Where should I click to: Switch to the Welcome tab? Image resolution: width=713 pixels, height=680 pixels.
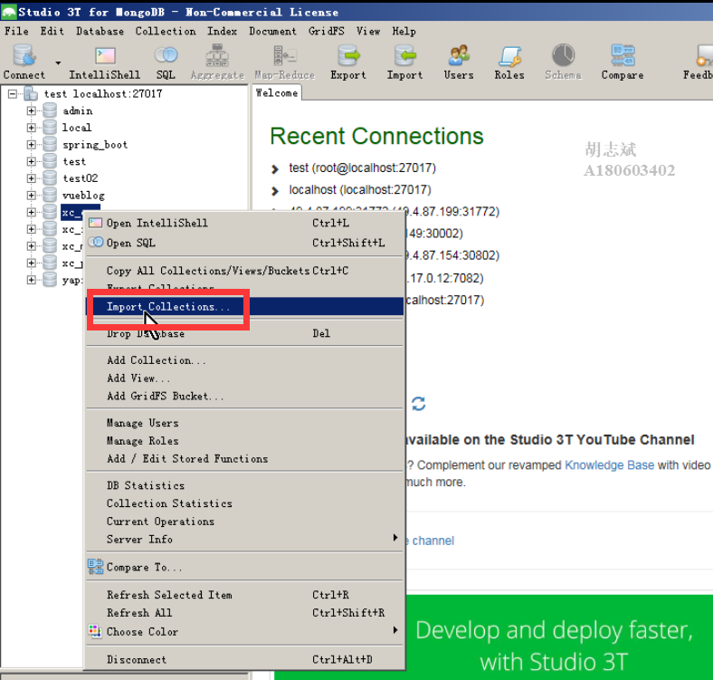277,93
